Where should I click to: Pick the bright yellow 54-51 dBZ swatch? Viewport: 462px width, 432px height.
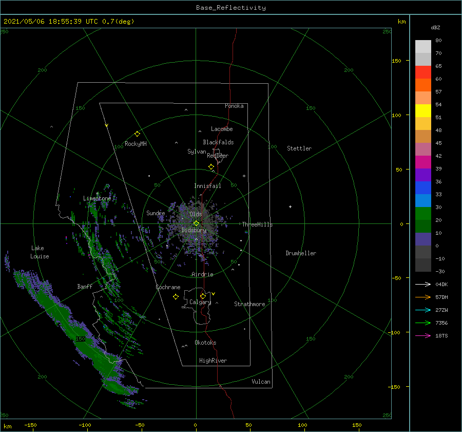point(423,111)
